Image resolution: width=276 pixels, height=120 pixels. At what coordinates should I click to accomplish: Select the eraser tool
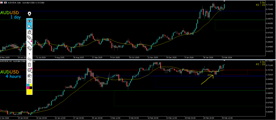[29, 48]
